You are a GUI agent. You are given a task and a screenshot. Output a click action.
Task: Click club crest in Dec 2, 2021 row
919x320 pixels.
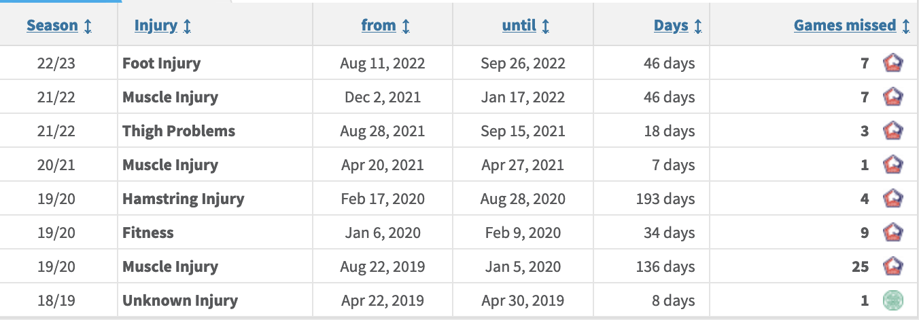click(892, 98)
